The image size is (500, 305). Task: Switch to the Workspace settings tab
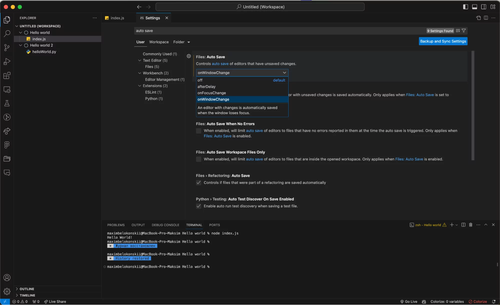pyautogui.click(x=159, y=42)
